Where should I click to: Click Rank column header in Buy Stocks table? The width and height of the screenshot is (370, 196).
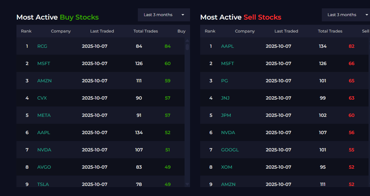click(26, 31)
